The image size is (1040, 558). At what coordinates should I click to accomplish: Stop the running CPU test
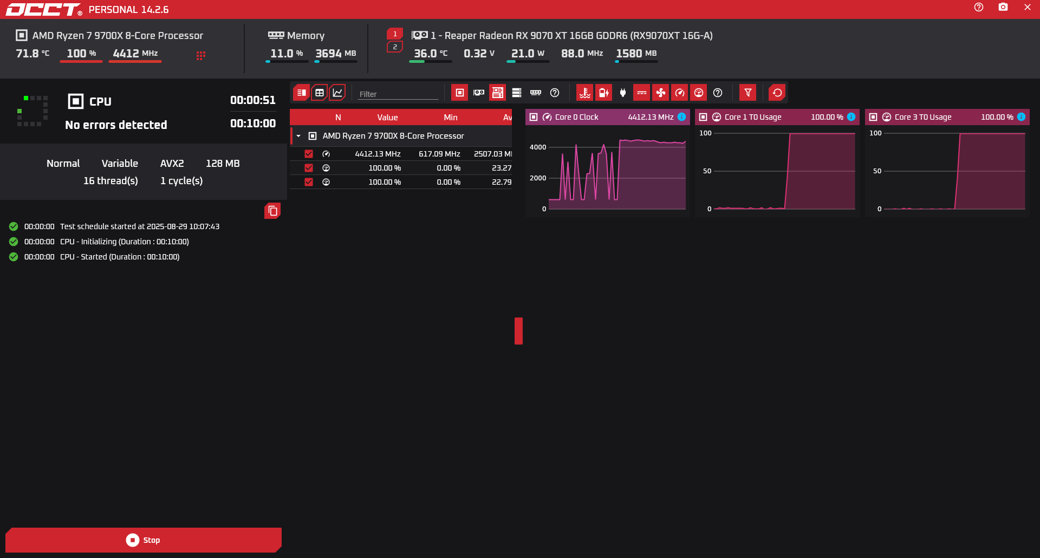pyautogui.click(x=144, y=540)
